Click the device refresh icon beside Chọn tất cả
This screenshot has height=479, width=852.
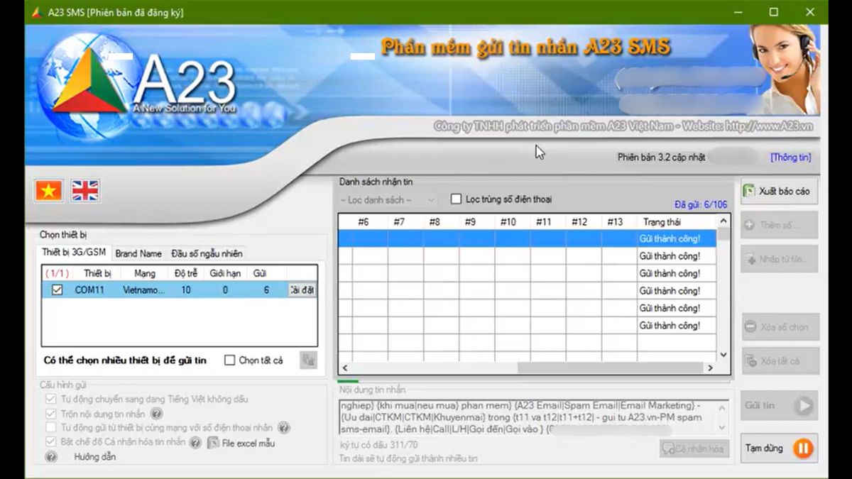(x=308, y=360)
